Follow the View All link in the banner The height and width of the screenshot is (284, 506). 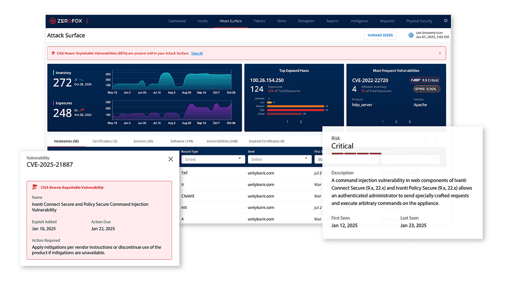tap(197, 54)
